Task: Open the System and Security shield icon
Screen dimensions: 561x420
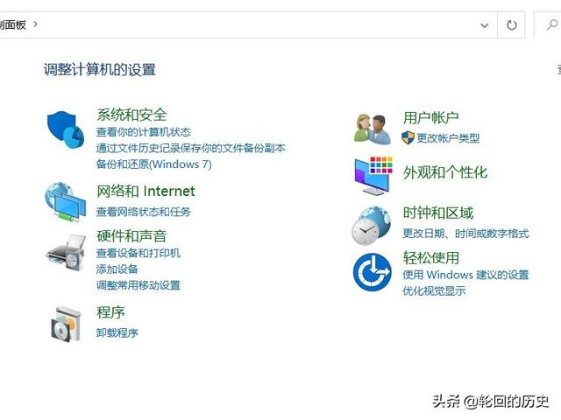Action: coord(66,129)
